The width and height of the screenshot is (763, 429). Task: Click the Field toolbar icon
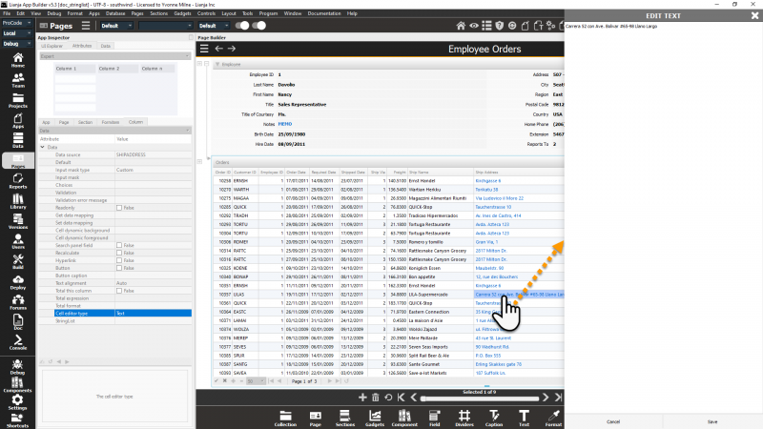point(434,419)
